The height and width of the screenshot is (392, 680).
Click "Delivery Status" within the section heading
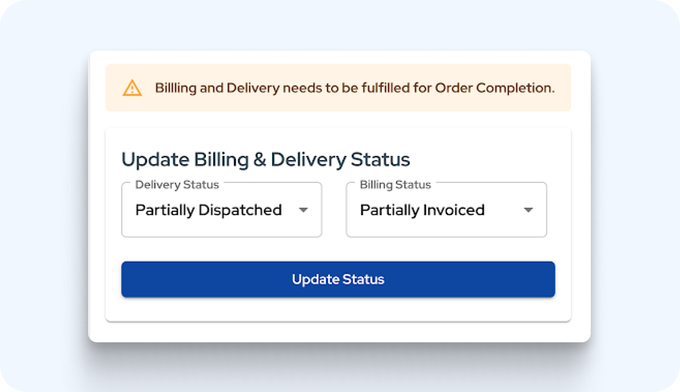(x=340, y=159)
